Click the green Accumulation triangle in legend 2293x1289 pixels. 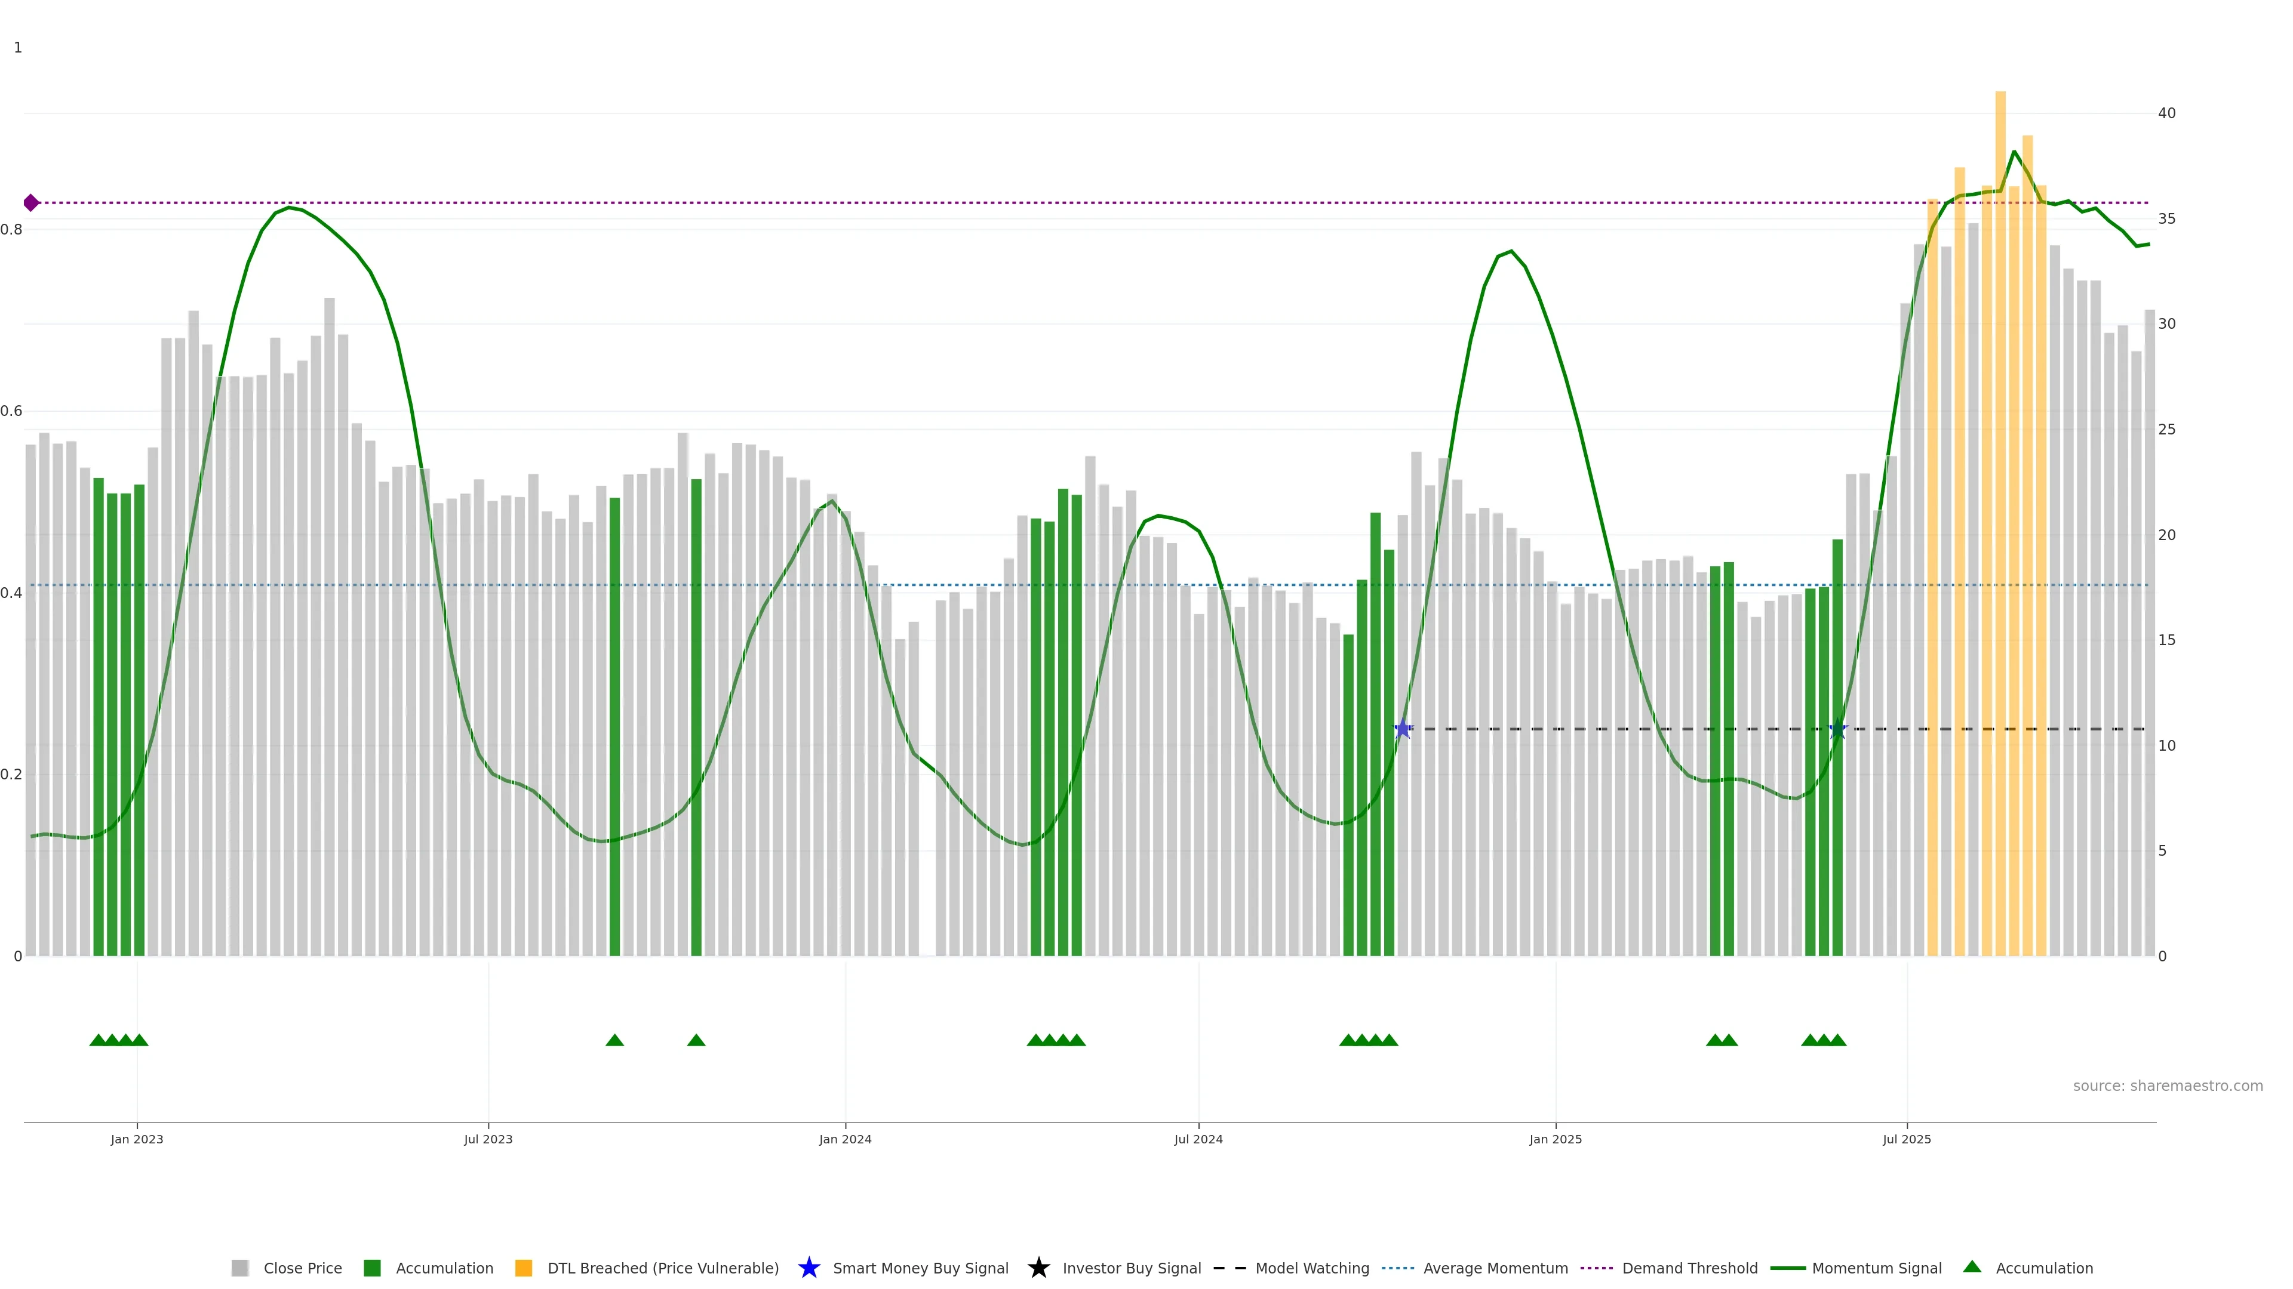point(1972,1267)
